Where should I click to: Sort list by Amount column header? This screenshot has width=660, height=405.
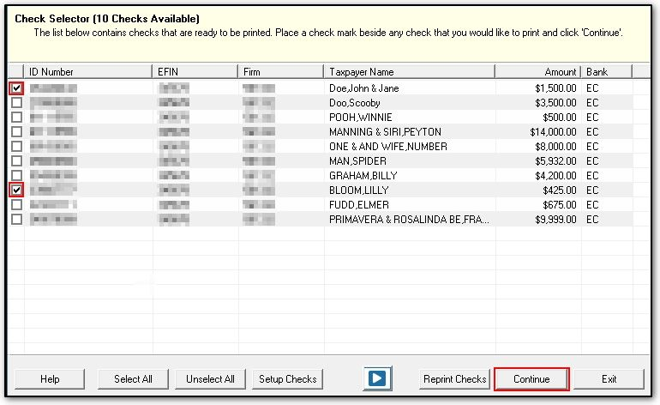(x=537, y=72)
